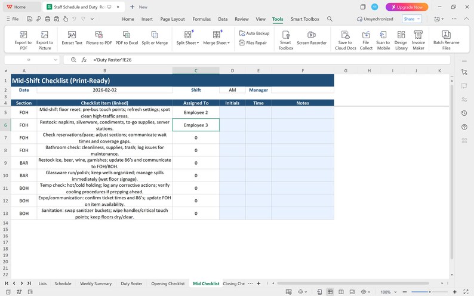Viewport: 474px width, 296px height.
Task: Click the ribbon search magnifier
Action: (330, 19)
